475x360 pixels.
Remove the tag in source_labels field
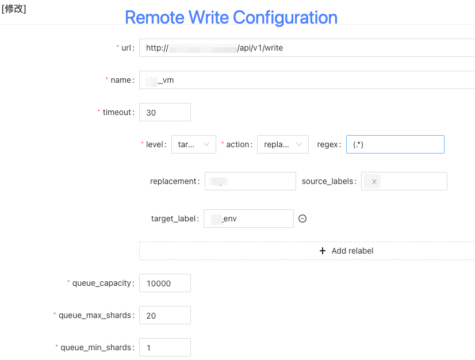374,182
